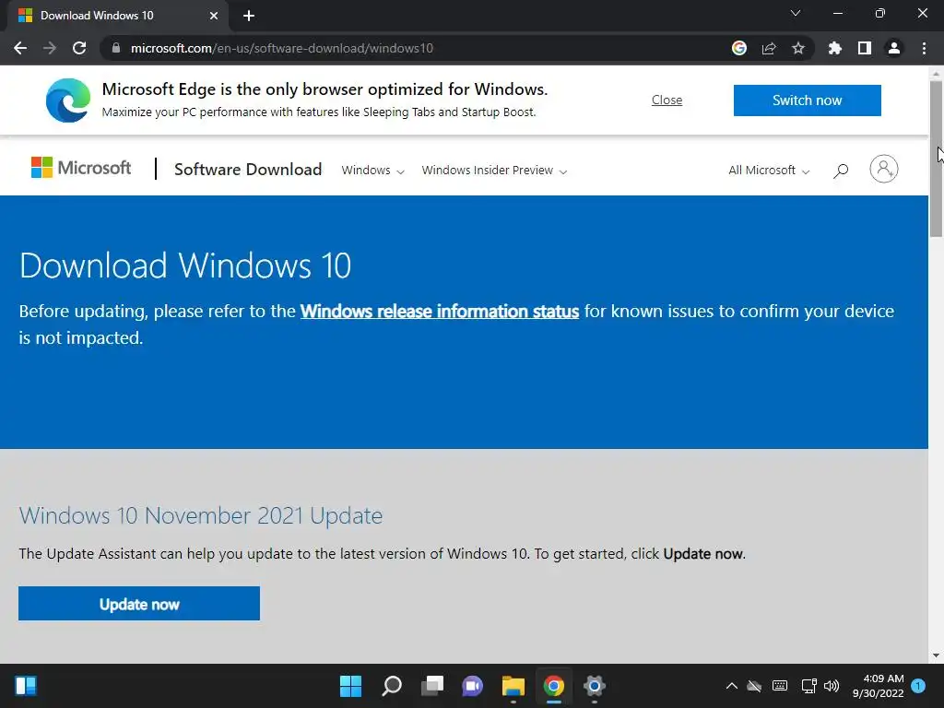Expand the Windows menu
Screen dimensions: 944x708
pyautogui.click(x=372, y=171)
